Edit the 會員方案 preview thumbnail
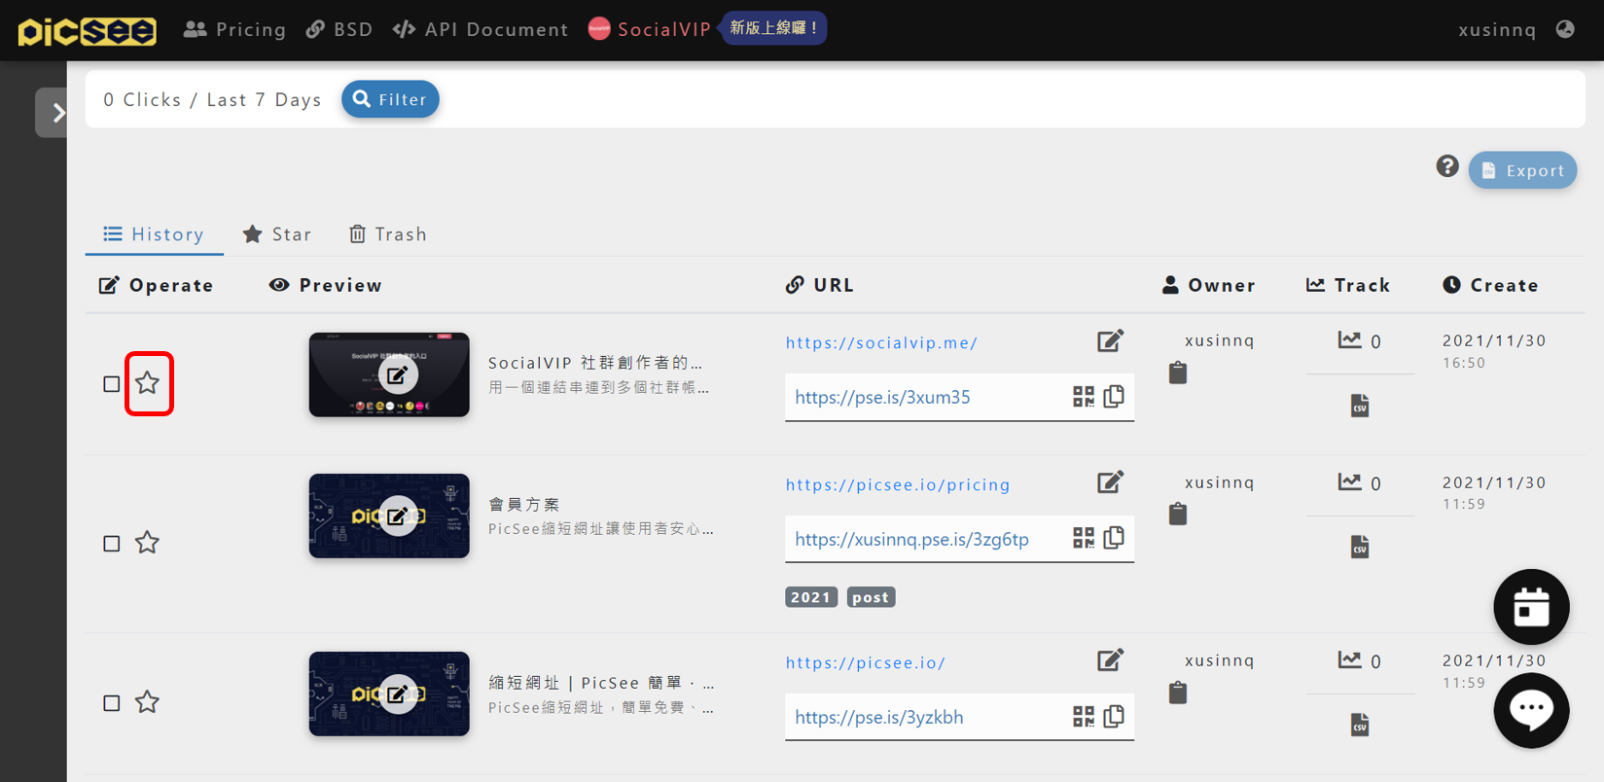The image size is (1604, 782). 398,515
